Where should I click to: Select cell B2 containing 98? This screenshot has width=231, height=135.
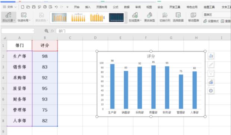click(45, 56)
